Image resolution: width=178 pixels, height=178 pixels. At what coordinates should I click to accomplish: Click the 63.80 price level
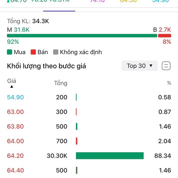pos(15,126)
